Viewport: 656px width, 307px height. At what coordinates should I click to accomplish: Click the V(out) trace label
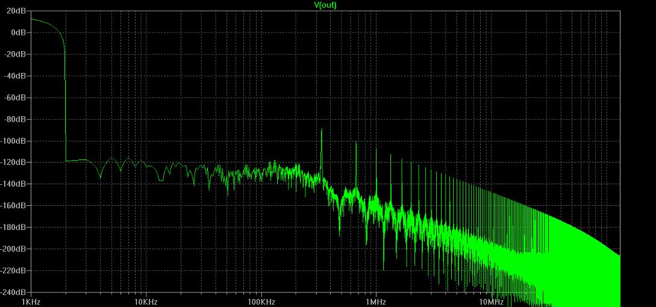click(325, 5)
